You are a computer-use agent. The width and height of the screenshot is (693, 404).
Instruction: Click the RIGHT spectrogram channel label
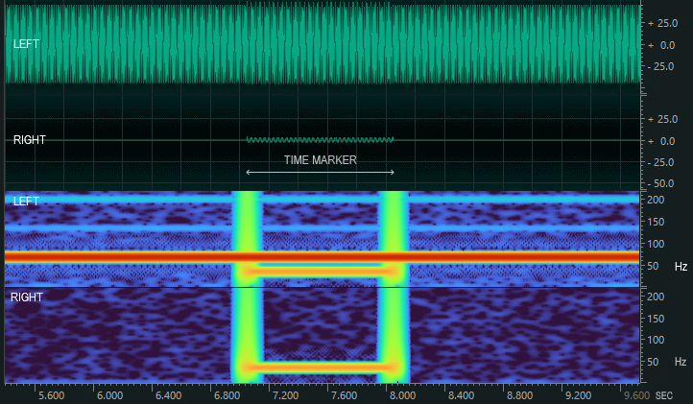coord(27,297)
